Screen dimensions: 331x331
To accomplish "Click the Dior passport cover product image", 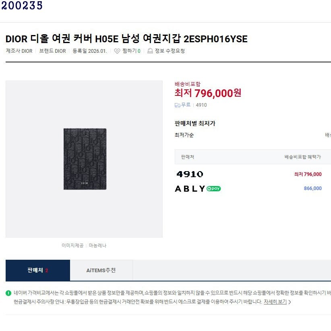I will (x=85, y=159).
